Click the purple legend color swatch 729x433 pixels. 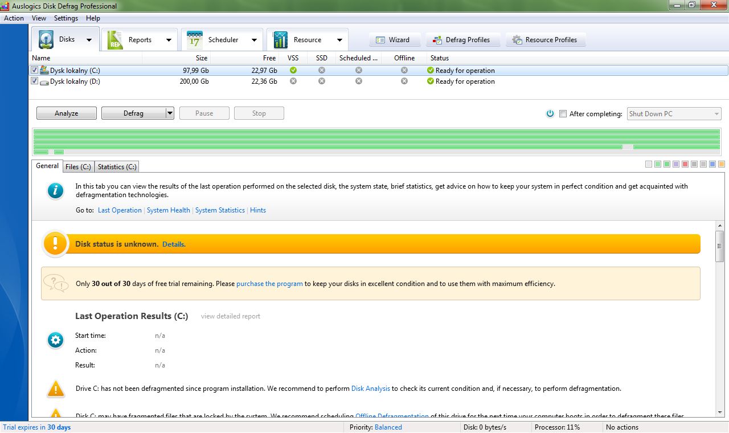pos(676,164)
